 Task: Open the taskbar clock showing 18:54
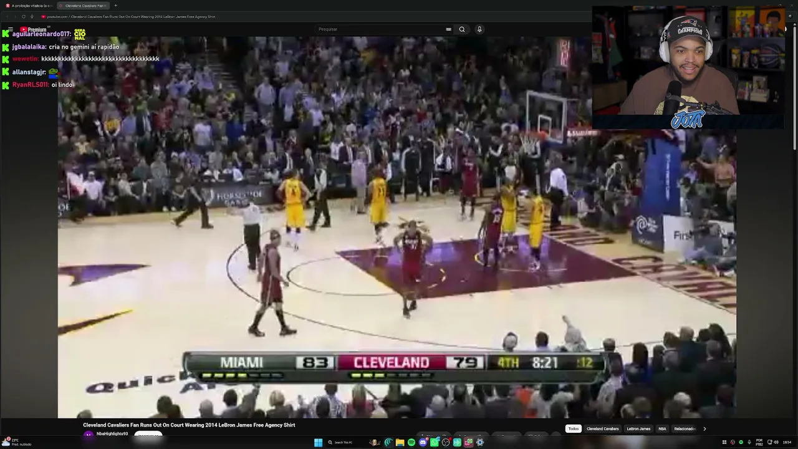point(787,443)
